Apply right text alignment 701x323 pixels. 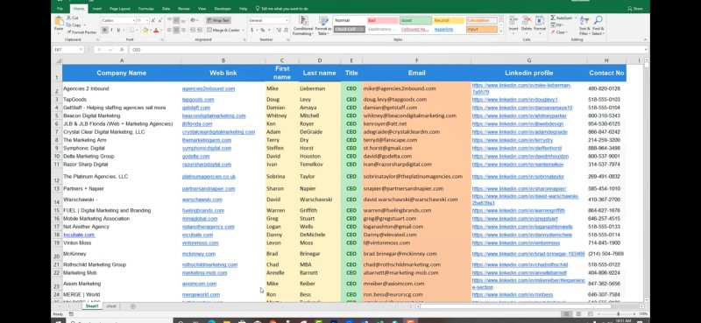coord(184,30)
